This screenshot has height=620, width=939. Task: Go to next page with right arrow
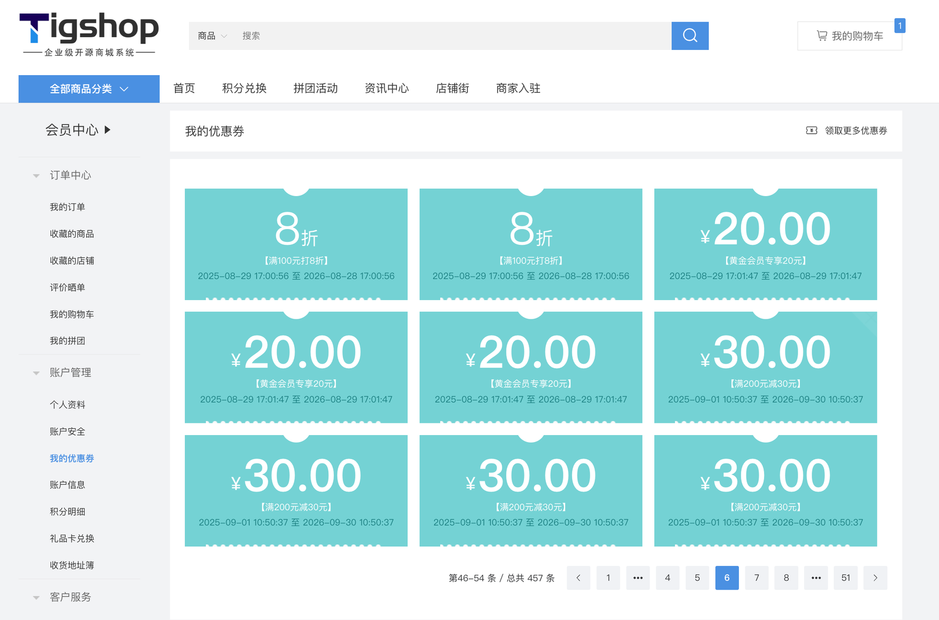[875, 578]
